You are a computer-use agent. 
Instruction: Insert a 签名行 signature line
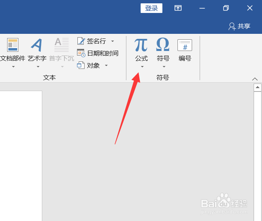(x=92, y=41)
